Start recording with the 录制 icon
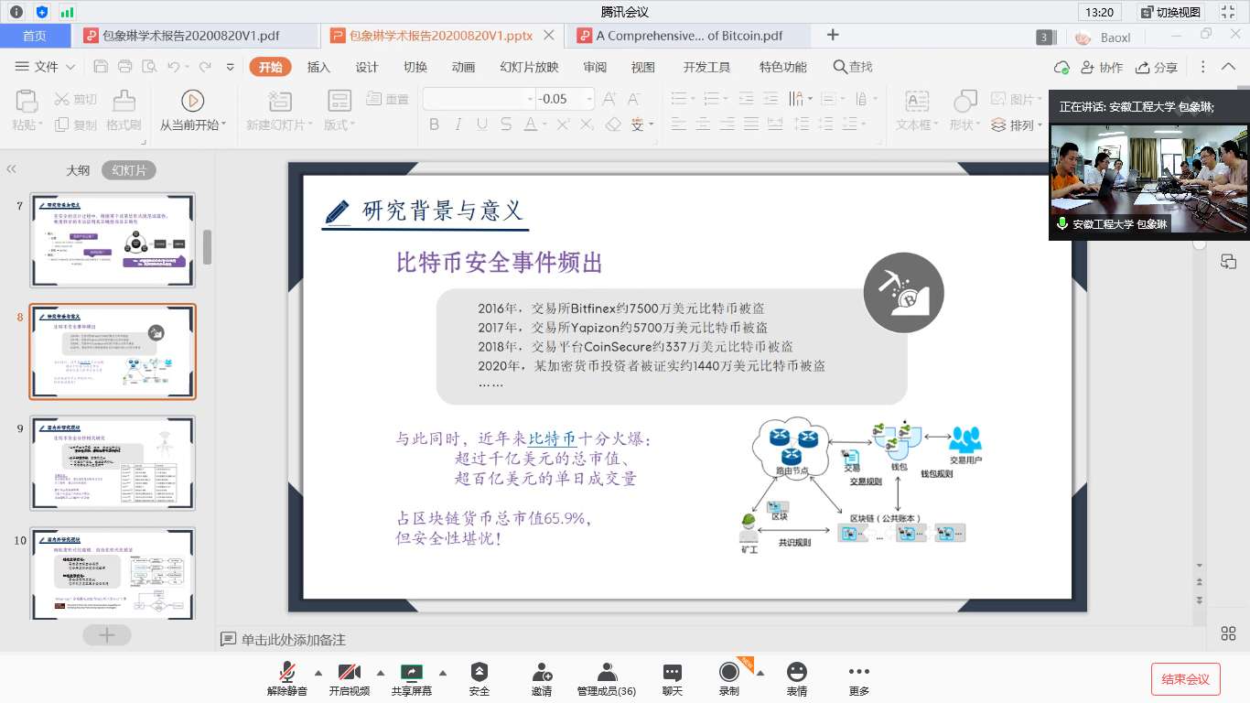The width and height of the screenshot is (1250, 703). tap(729, 673)
